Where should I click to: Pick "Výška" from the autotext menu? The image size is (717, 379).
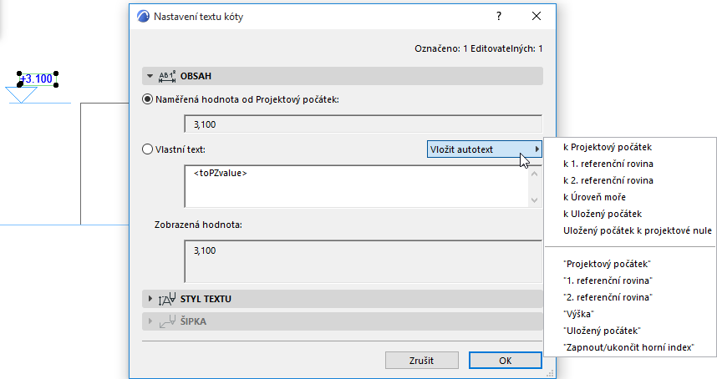[579, 314]
